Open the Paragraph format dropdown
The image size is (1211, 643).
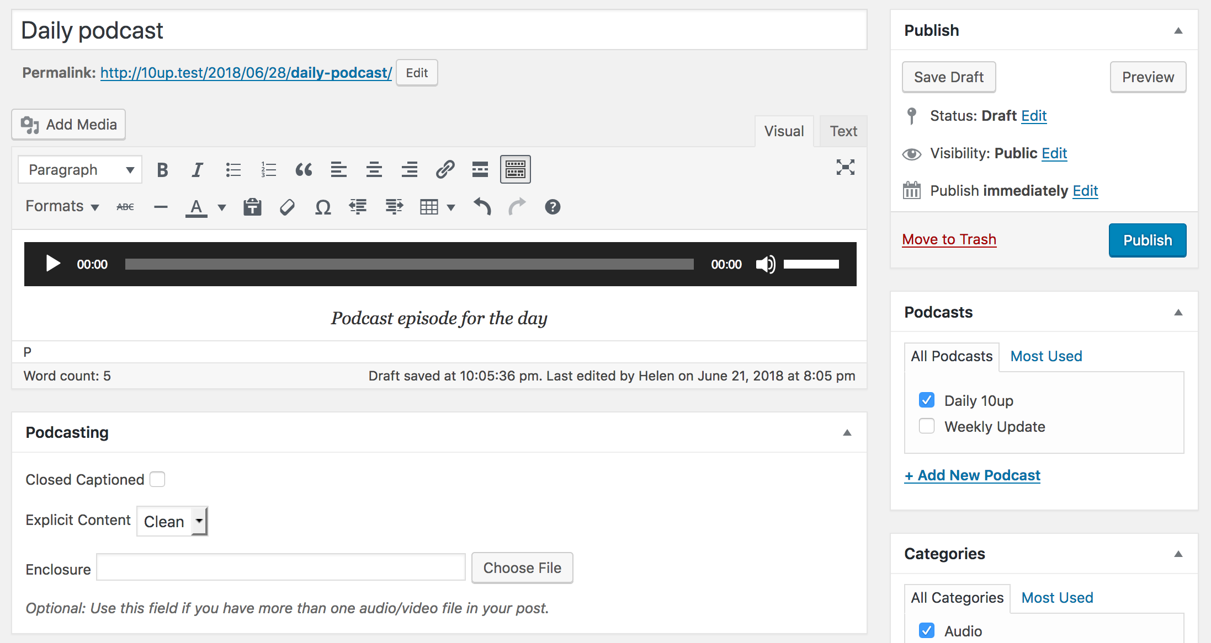(x=80, y=169)
